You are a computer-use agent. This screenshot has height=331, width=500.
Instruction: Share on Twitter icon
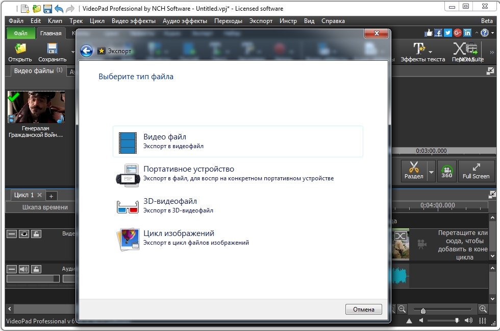pos(448,33)
